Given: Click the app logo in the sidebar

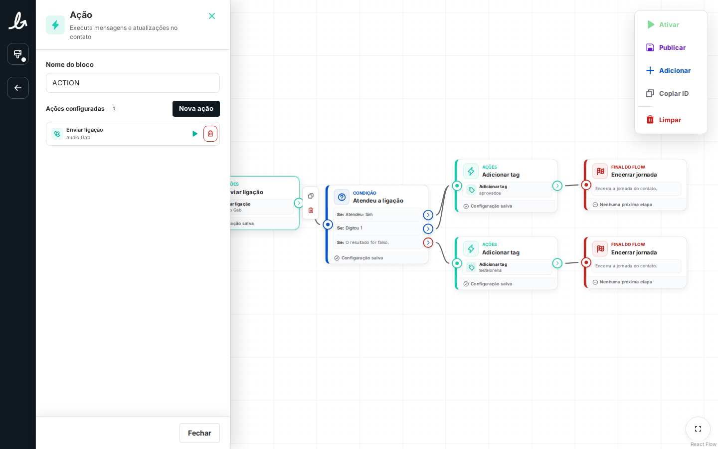Looking at the screenshot, I should [18, 20].
